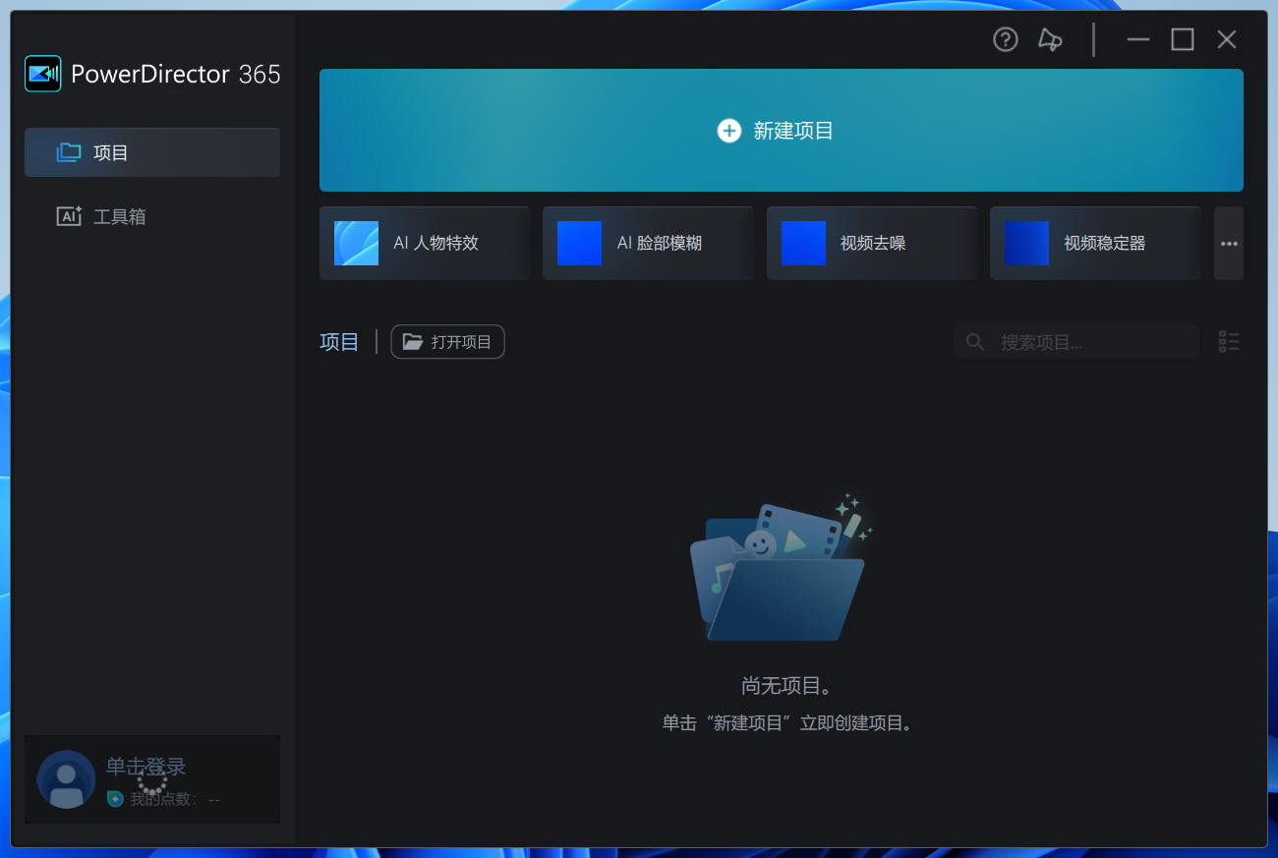The height and width of the screenshot is (858, 1278).
Task: Minimize the PowerDirector window
Action: (1138, 39)
